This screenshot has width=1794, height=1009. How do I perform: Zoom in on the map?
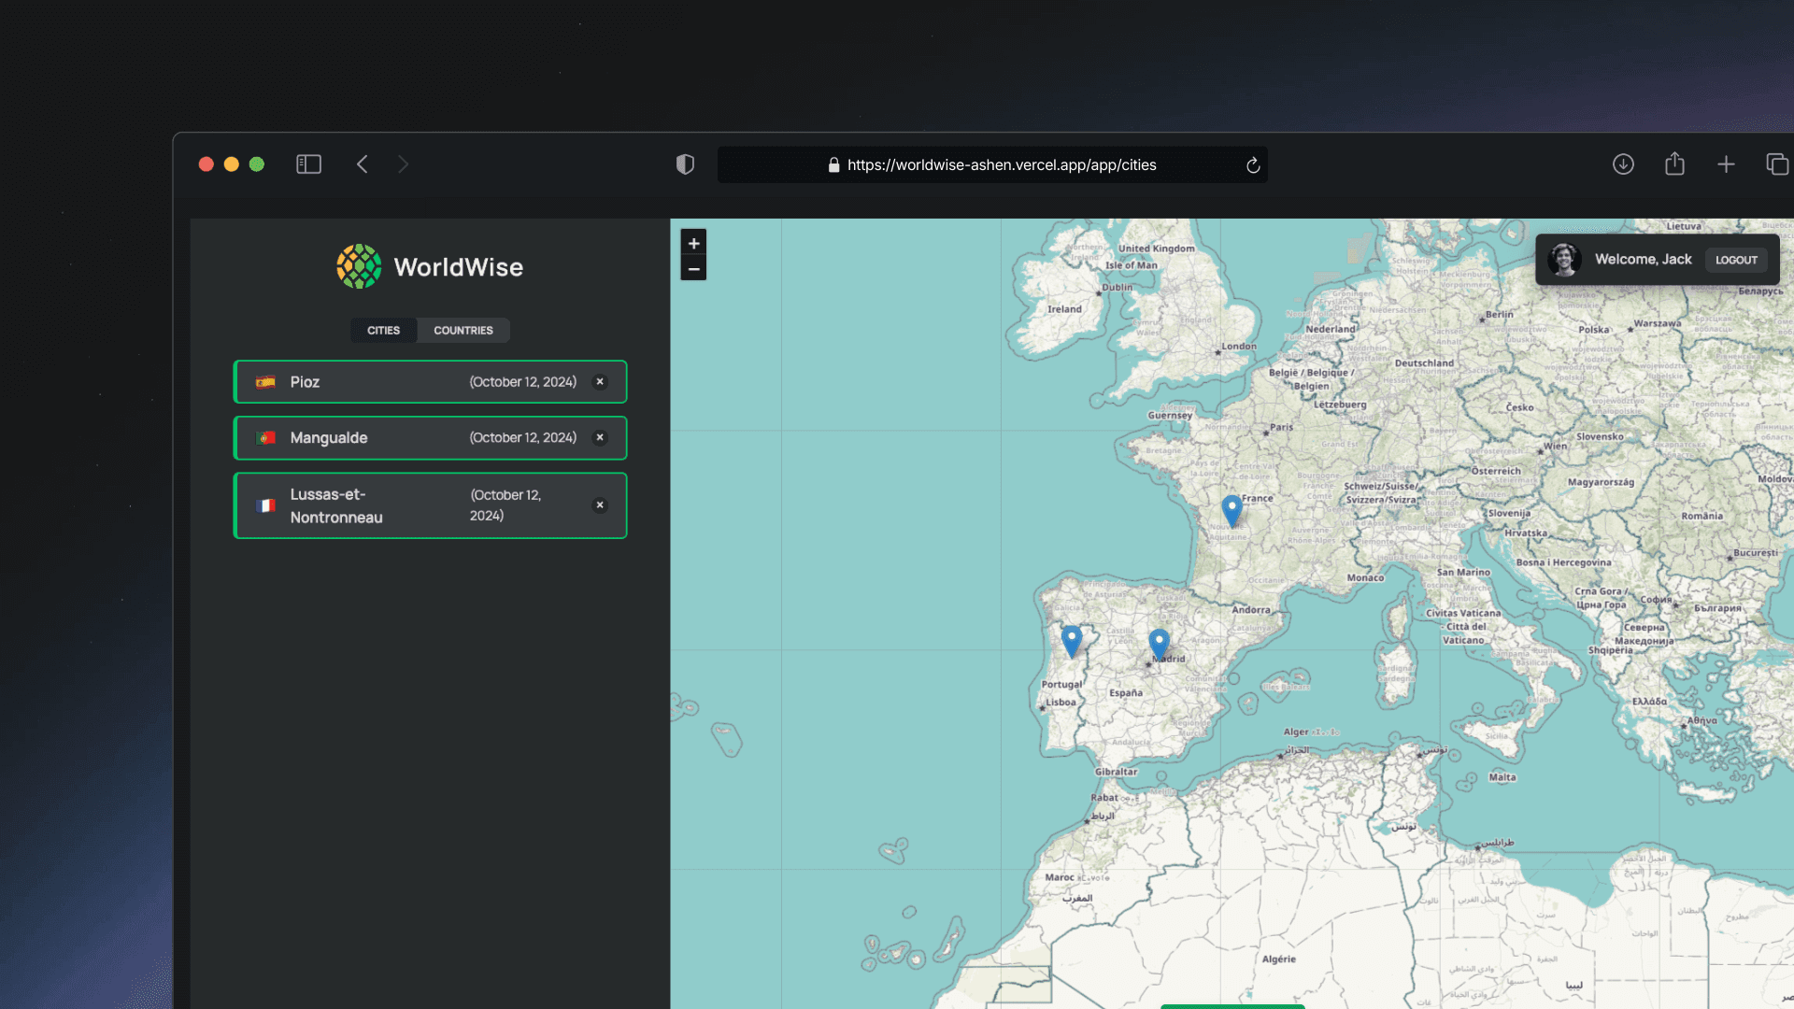693,243
